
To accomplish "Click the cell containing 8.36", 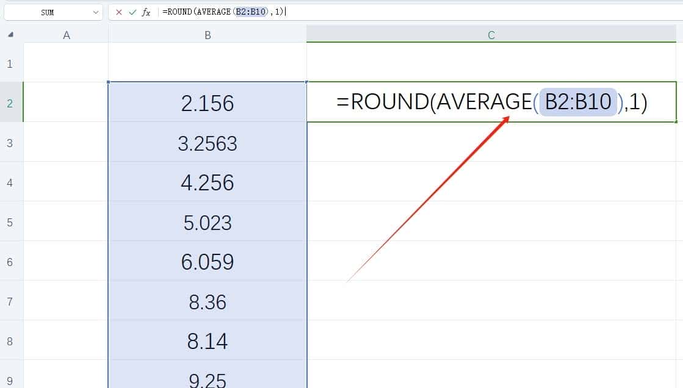I will [208, 301].
